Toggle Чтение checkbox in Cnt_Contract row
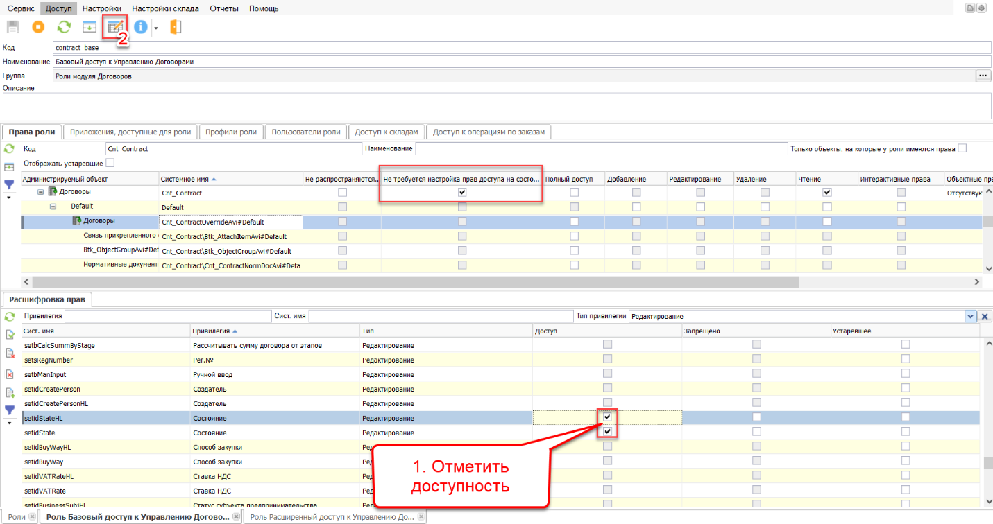 coord(826,192)
